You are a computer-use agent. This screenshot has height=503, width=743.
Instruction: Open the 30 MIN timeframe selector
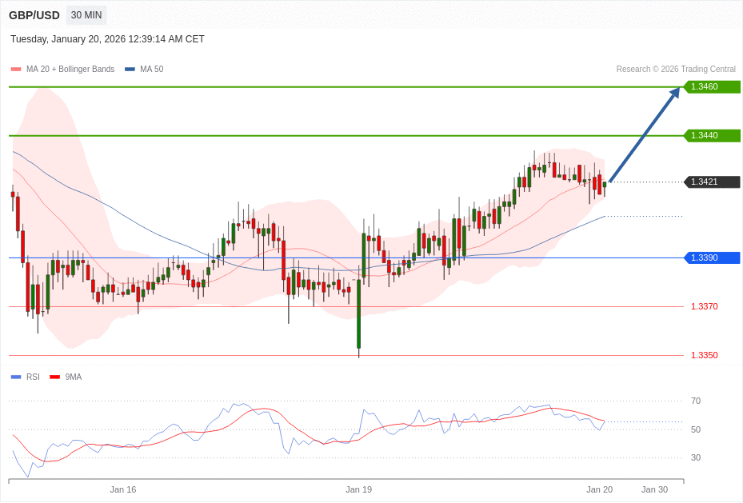click(86, 14)
